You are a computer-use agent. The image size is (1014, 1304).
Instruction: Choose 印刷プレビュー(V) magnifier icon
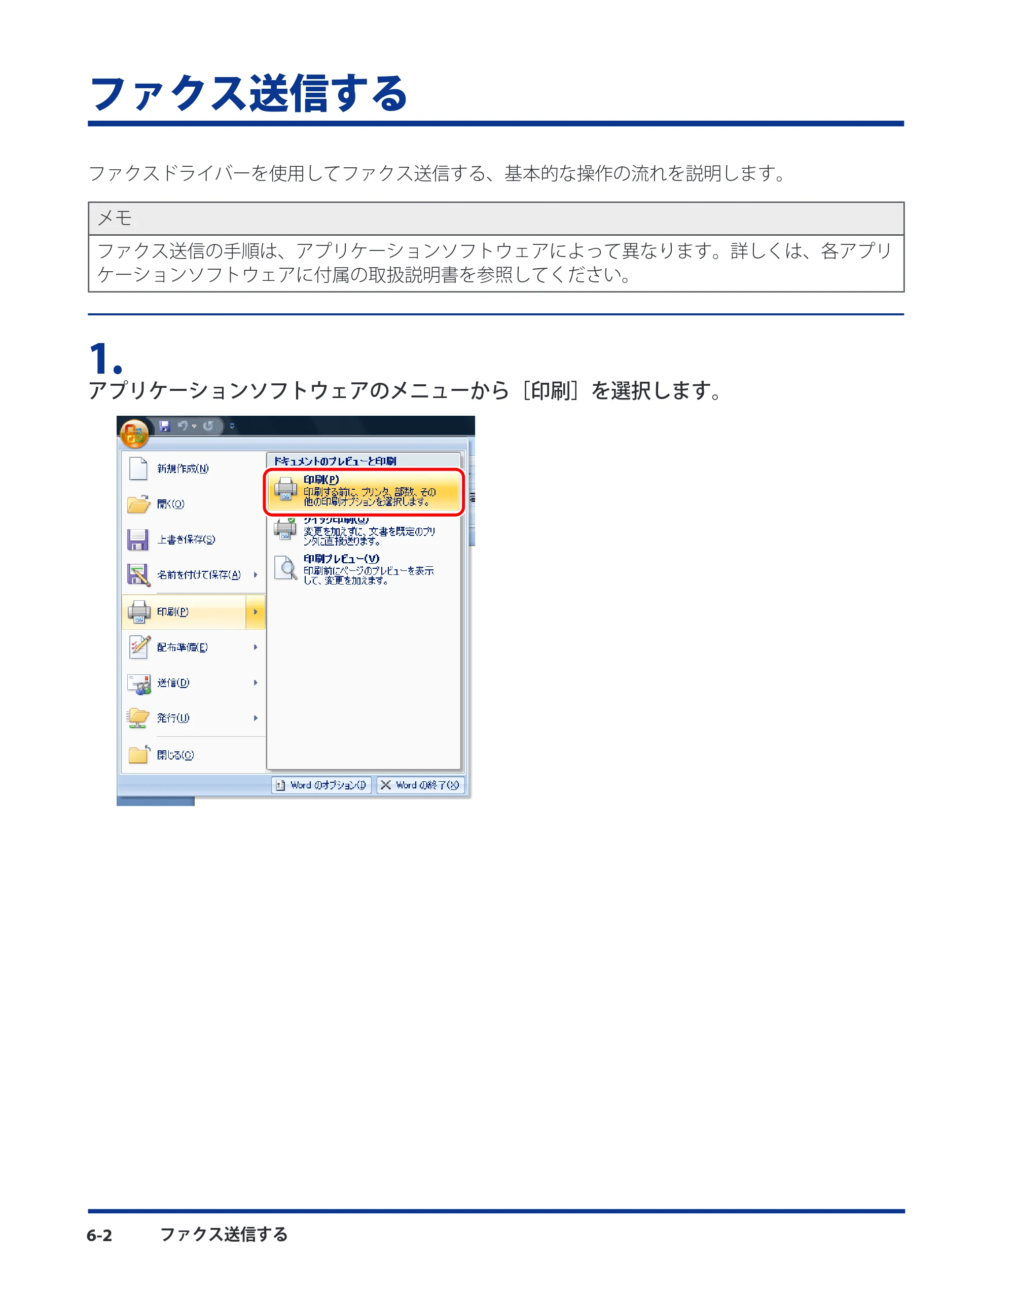tap(286, 568)
